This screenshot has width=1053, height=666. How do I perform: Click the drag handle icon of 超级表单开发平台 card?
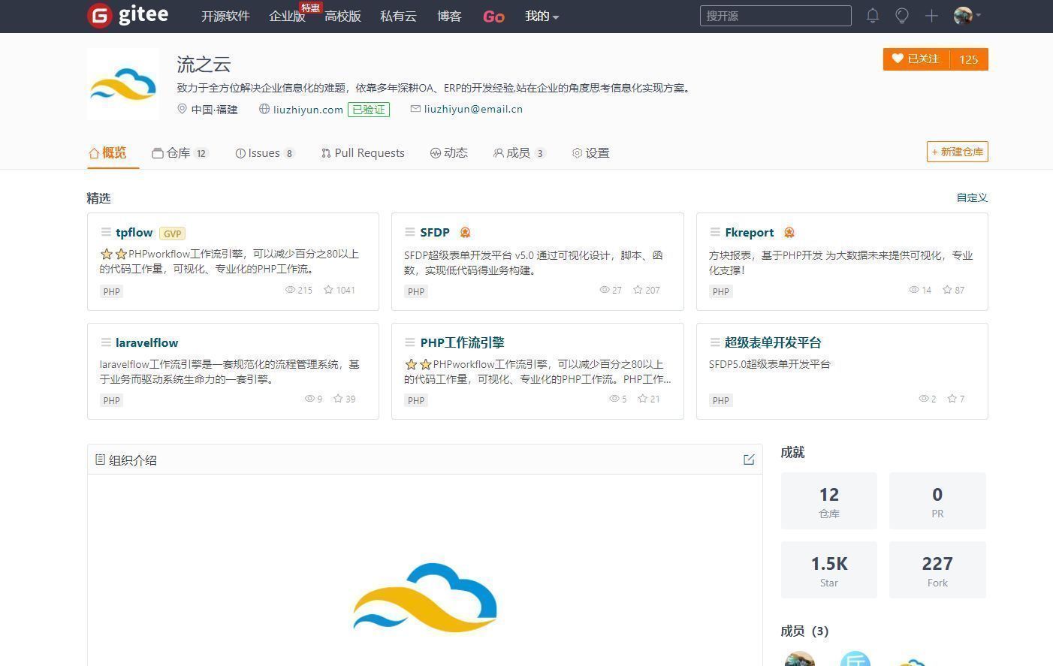coord(715,342)
